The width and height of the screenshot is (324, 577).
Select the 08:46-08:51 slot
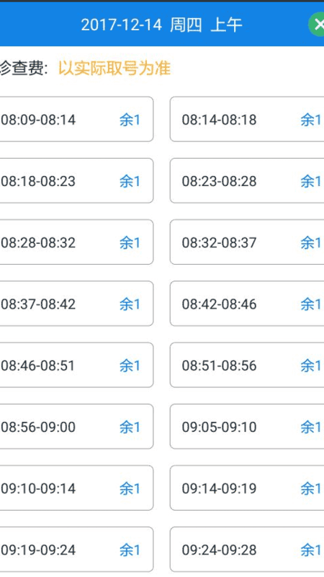point(76,365)
